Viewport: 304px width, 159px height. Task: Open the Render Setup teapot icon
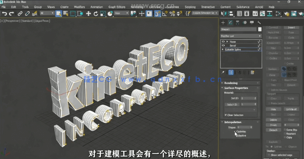tap(286, 14)
